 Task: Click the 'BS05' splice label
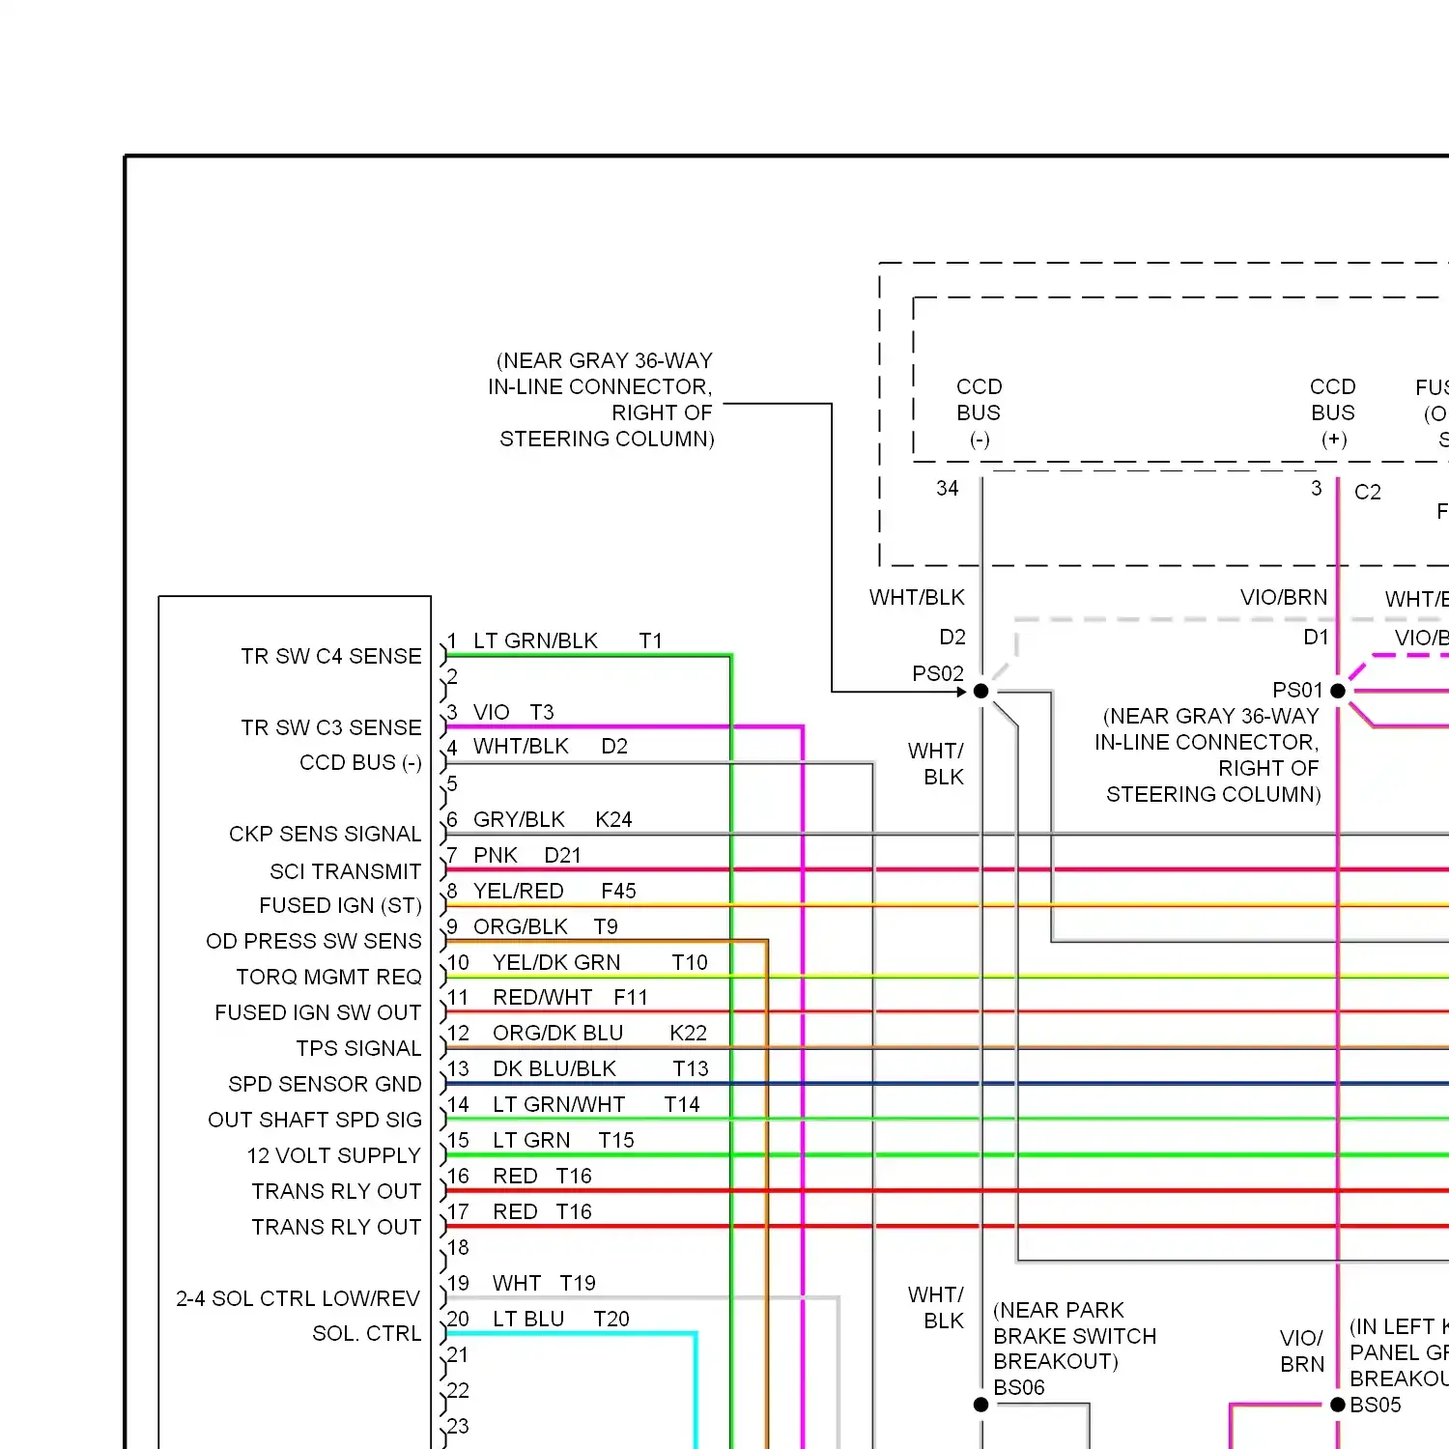click(1376, 1405)
